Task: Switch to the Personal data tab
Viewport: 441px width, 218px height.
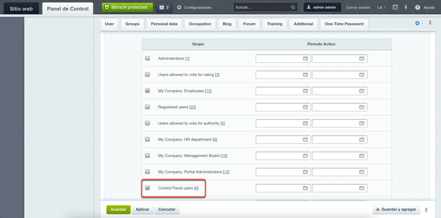Action: pos(164,24)
